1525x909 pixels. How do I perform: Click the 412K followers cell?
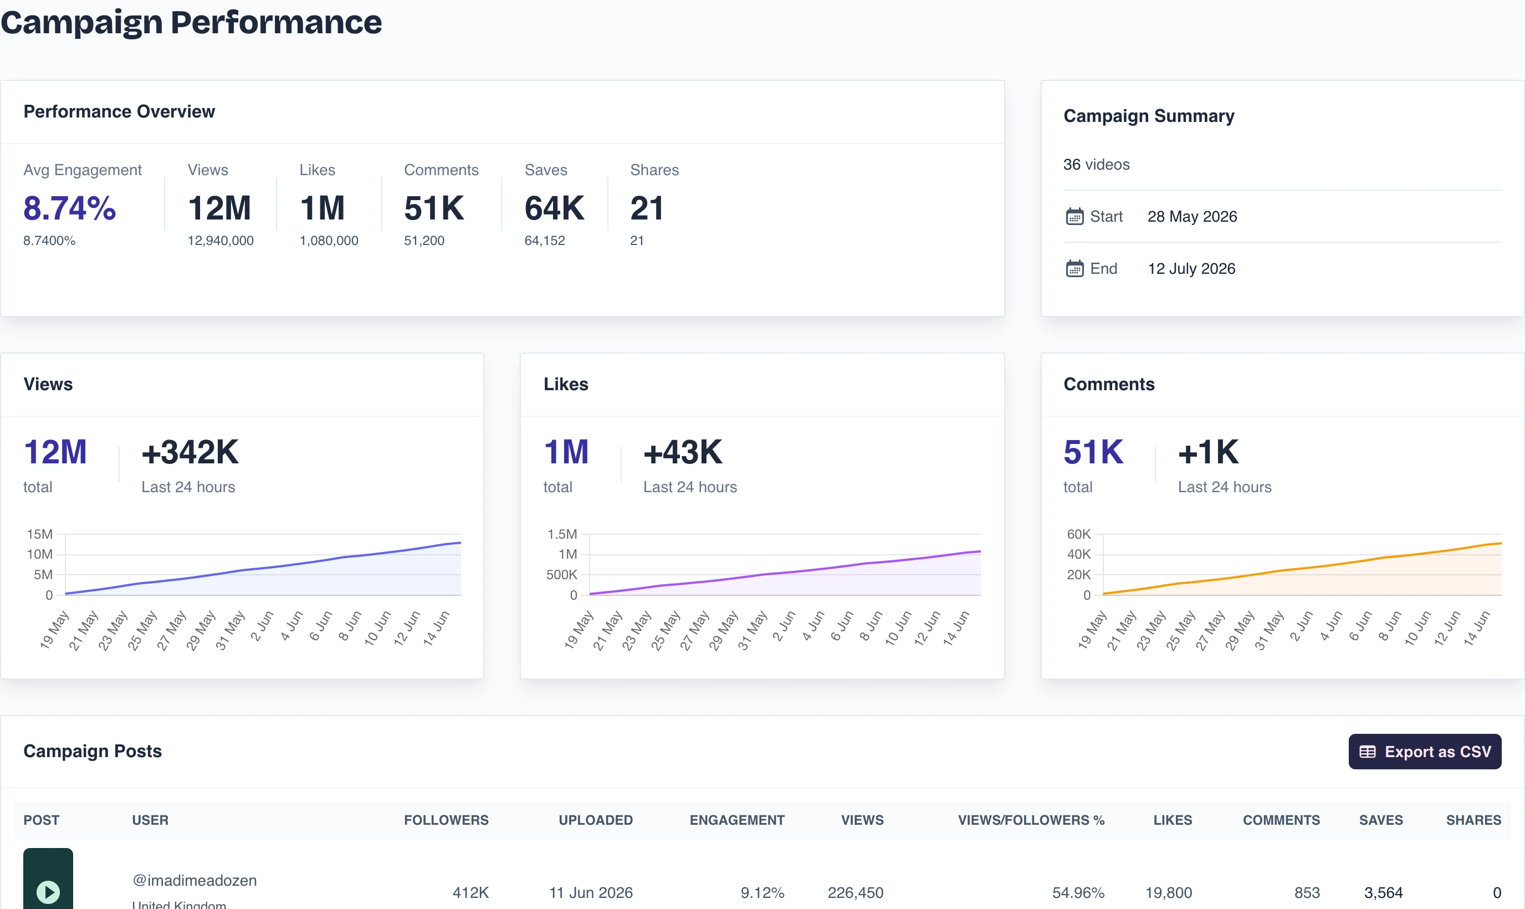pyautogui.click(x=470, y=892)
